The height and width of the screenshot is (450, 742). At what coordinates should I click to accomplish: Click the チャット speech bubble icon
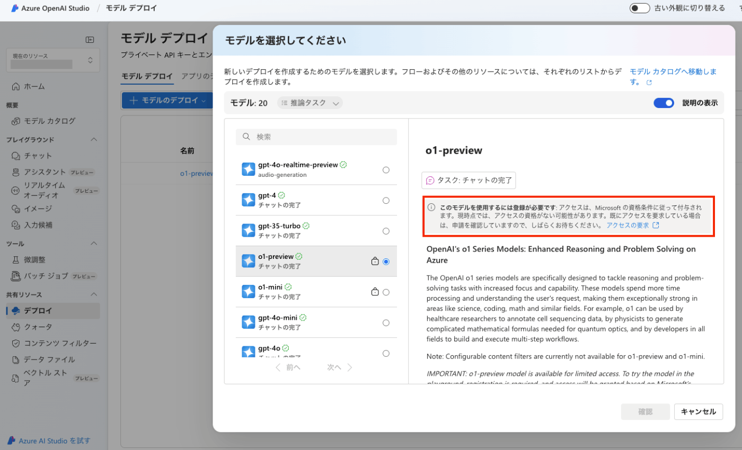15,156
